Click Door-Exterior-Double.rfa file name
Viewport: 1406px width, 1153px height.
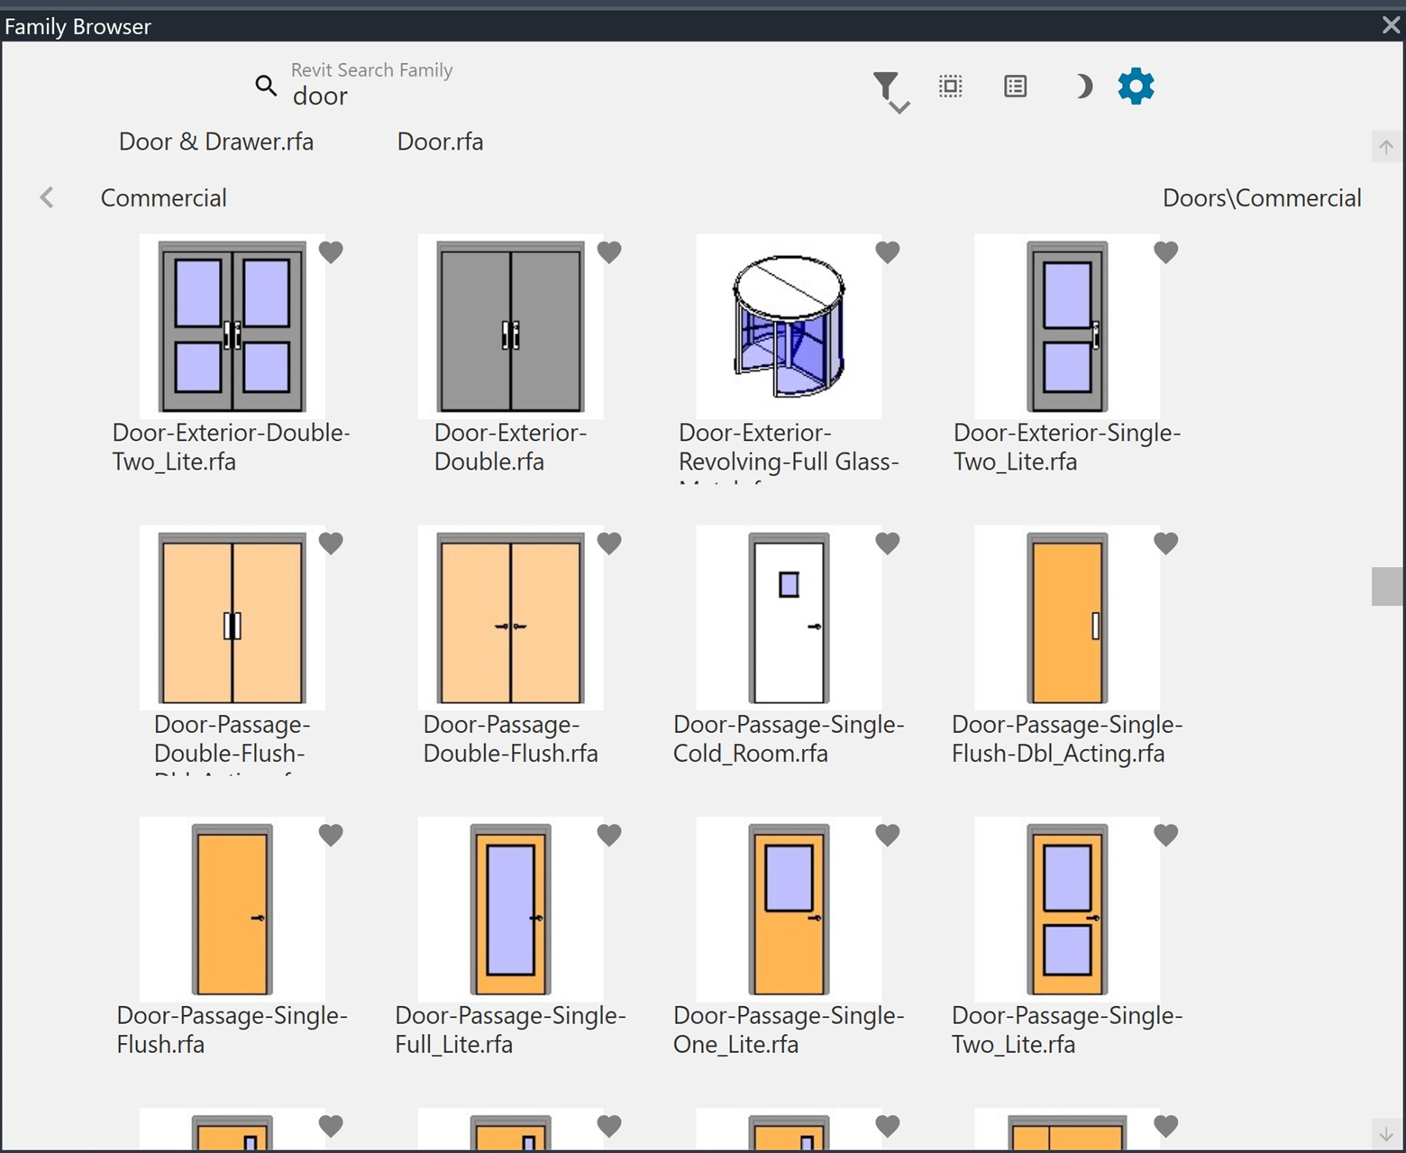(x=511, y=447)
